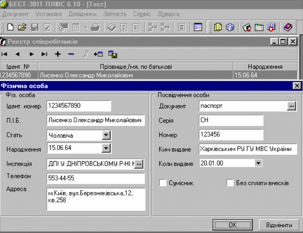Delete employee record with minus icon
303x233 pixels.
pos(71,54)
